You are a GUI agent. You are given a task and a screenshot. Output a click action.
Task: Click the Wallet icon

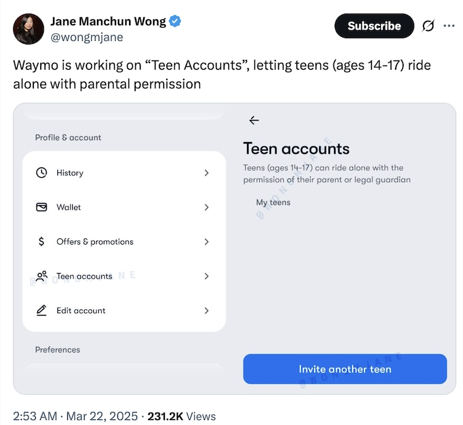41,208
